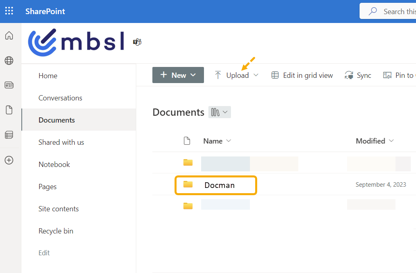
Task: Click the file type column header icon
Action: coord(187,141)
